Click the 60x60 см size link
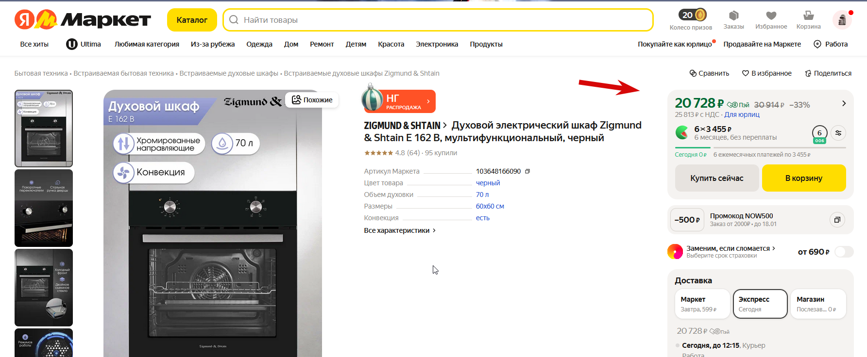Viewport: 867px width, 357px height. click(x=490, y=206)
